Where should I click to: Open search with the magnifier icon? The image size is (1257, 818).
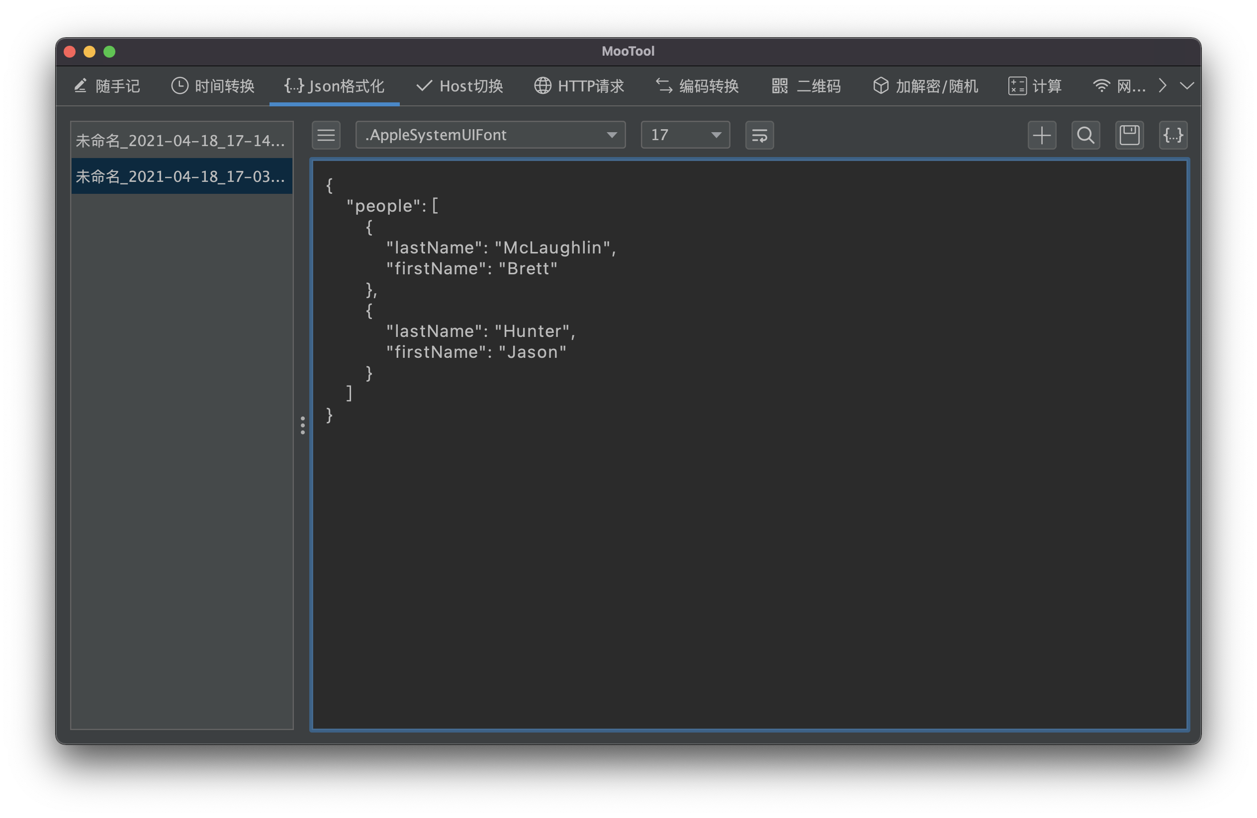tap(1085, 135)
